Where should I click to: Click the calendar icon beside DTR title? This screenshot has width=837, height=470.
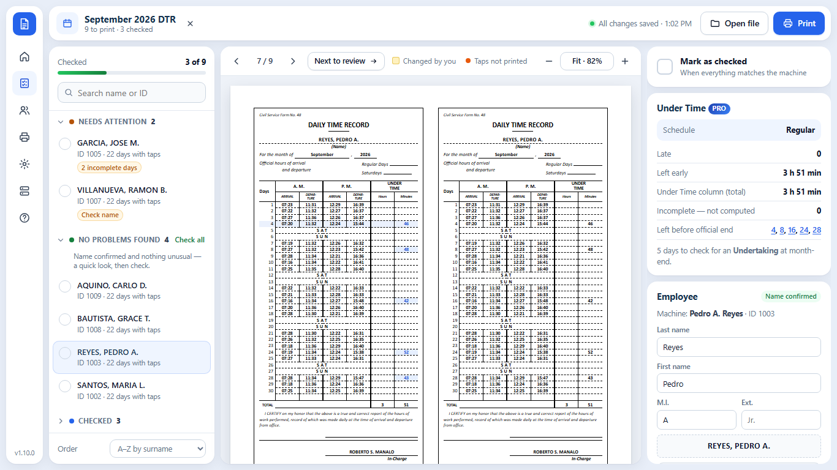(67, 24)
